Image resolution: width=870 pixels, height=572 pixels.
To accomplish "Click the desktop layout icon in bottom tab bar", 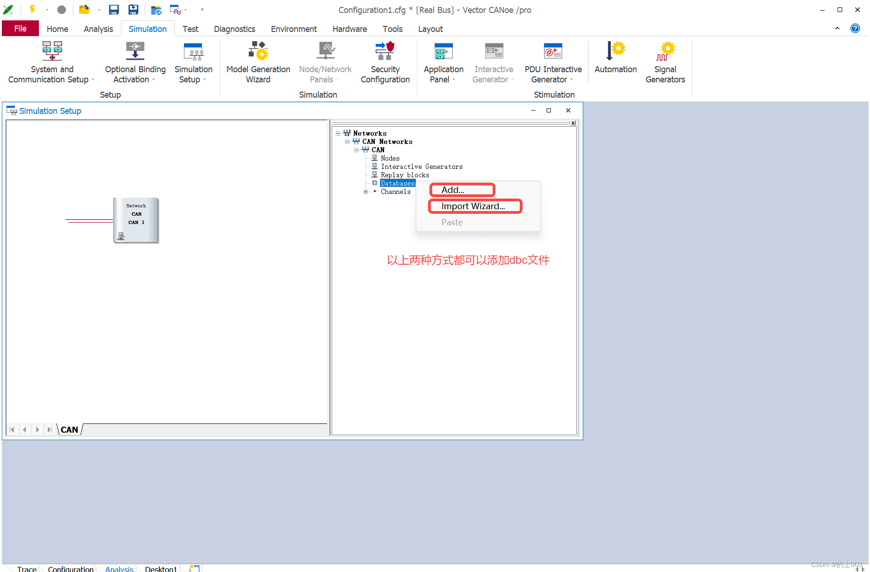I will 195,568.
